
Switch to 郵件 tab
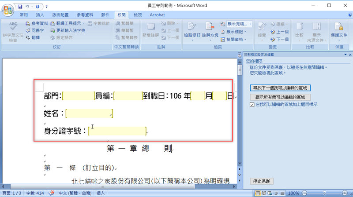[105, 15]
